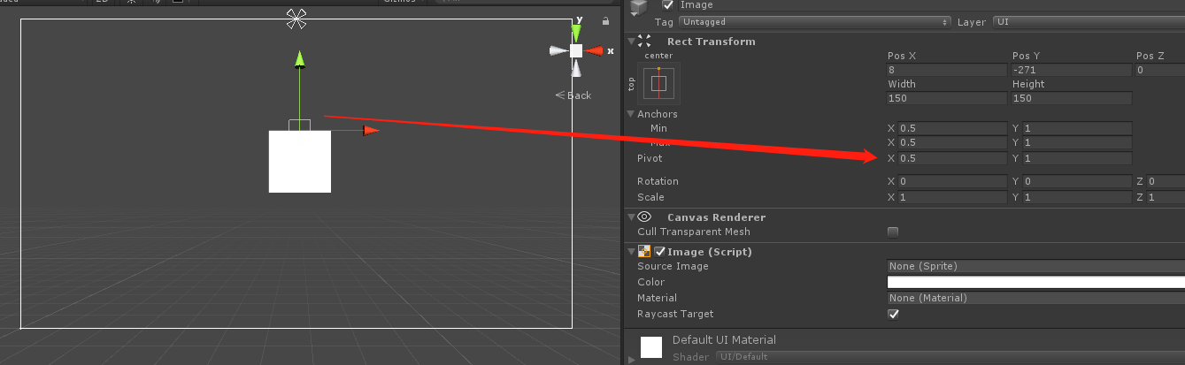Screen dimensions: 1185x365
Task: Click the small XY plane move handle
Action: click(x=299, y=125)
